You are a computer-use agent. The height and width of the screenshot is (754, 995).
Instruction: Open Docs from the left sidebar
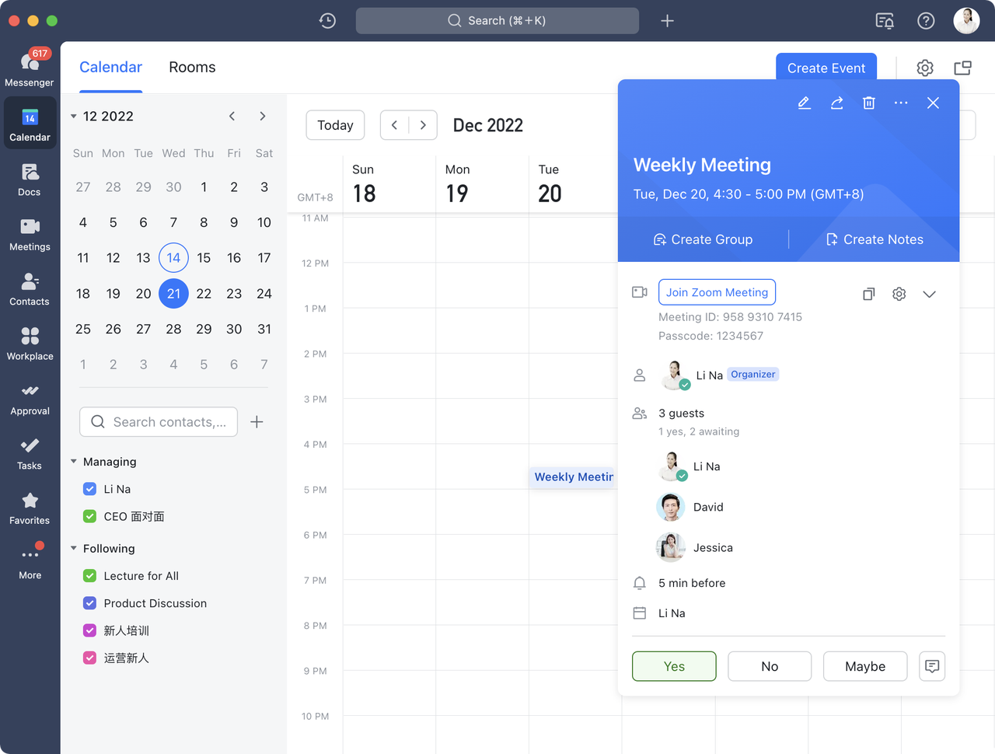tap(30, 179)
